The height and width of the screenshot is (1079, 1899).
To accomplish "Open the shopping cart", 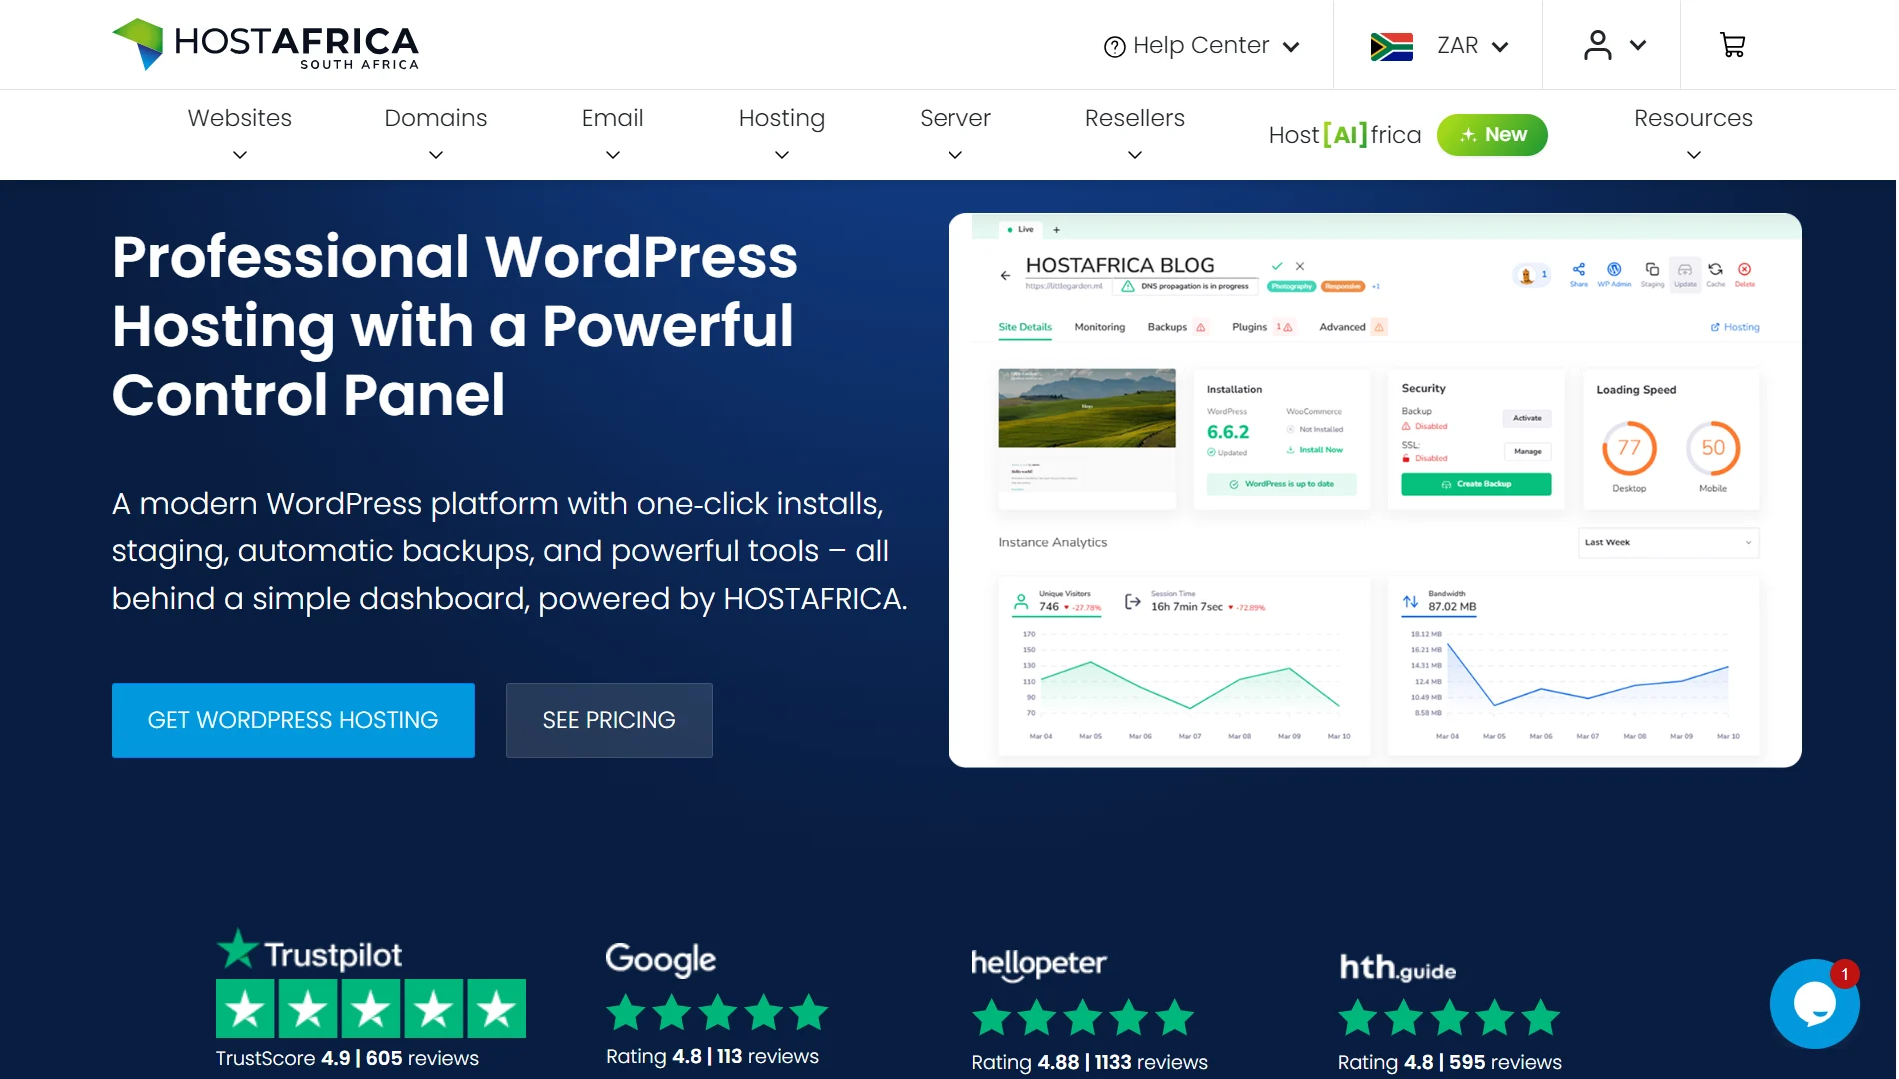I will click(x=1732, y=45).
